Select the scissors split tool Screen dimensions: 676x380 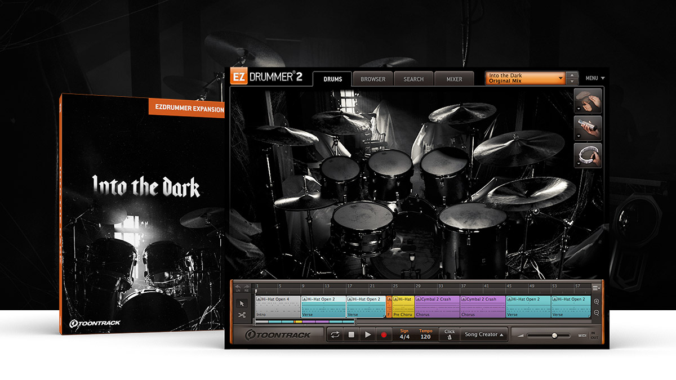coord(242,315)
